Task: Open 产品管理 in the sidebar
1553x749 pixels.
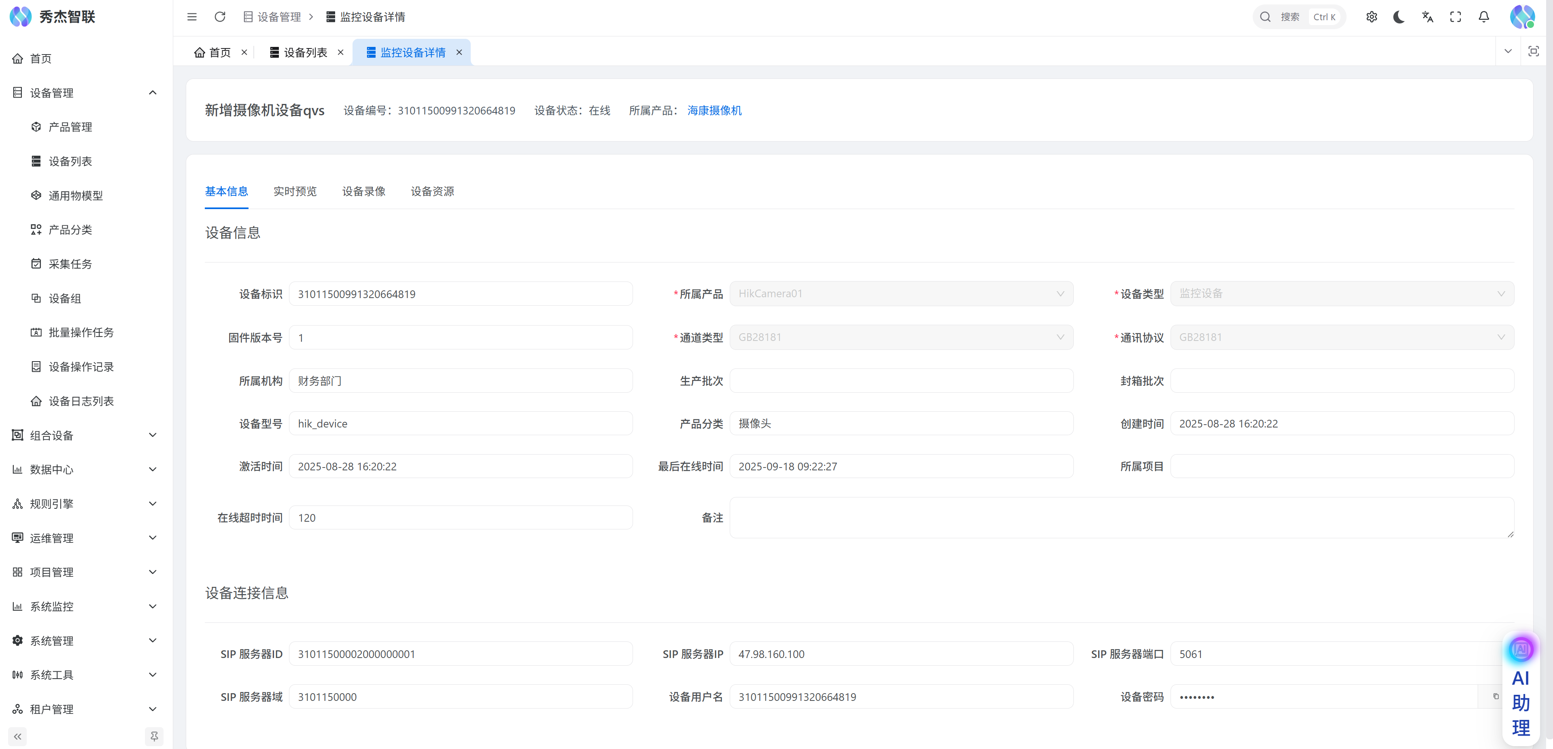Action: click(x=70, y=127)
